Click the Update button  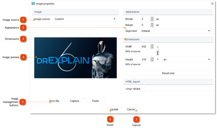[x=114, y=109]
